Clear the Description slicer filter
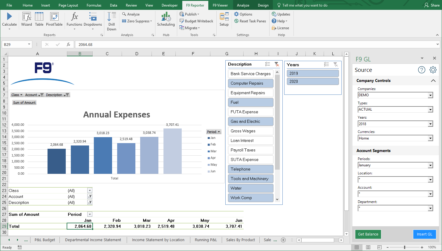 (x=277, y=64)
